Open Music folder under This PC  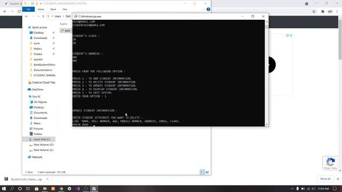pos(37,123)
